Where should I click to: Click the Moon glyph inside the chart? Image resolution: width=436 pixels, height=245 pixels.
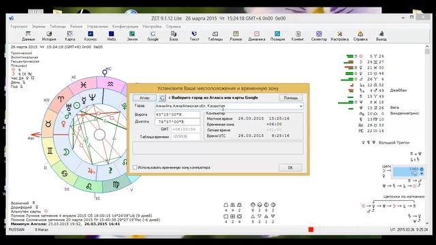coord(66,152)
